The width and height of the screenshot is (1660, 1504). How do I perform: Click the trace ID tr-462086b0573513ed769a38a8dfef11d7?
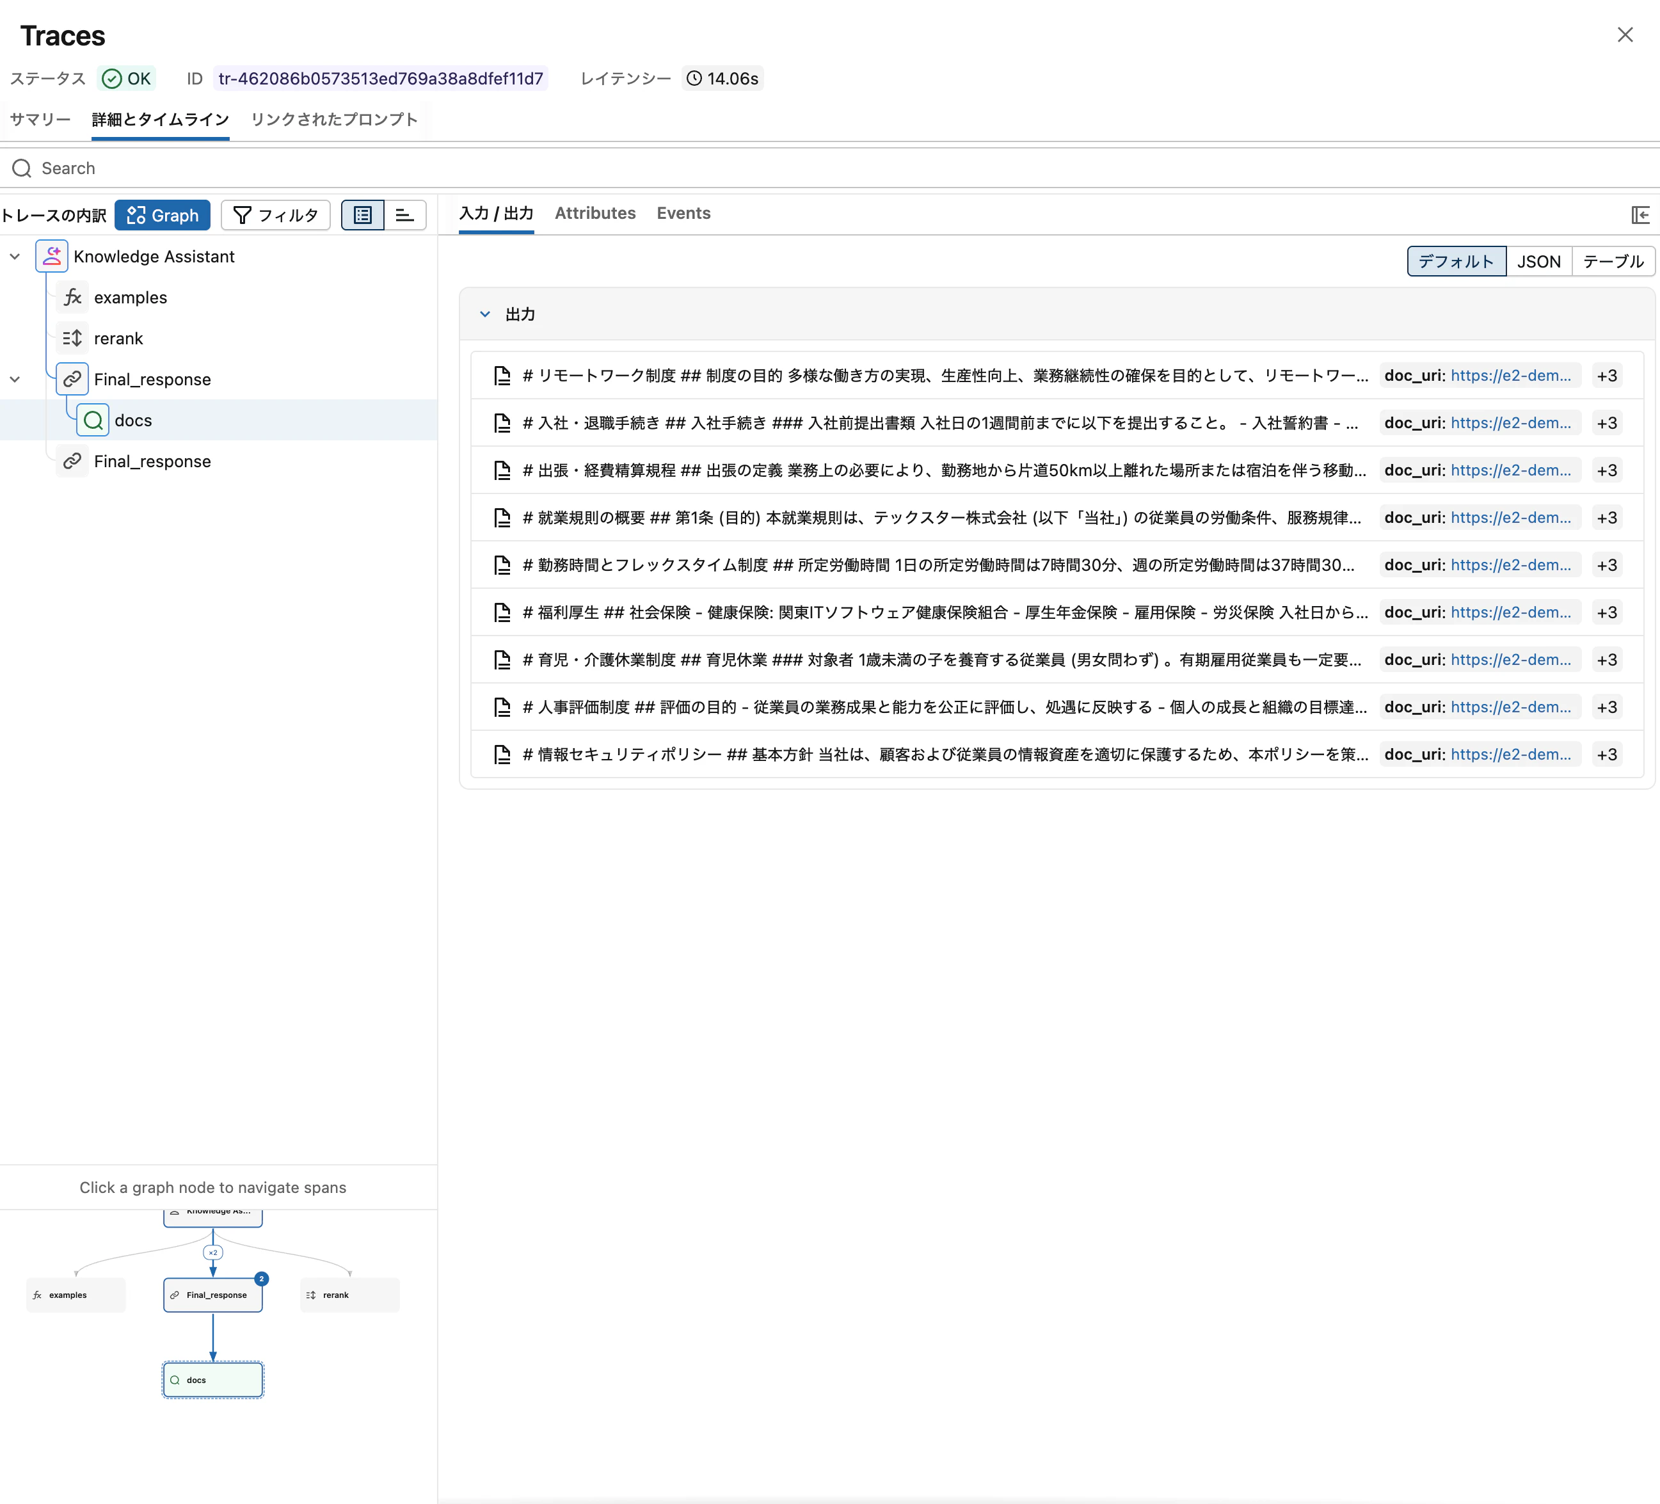pyautogui.click(x=380, y=78)
